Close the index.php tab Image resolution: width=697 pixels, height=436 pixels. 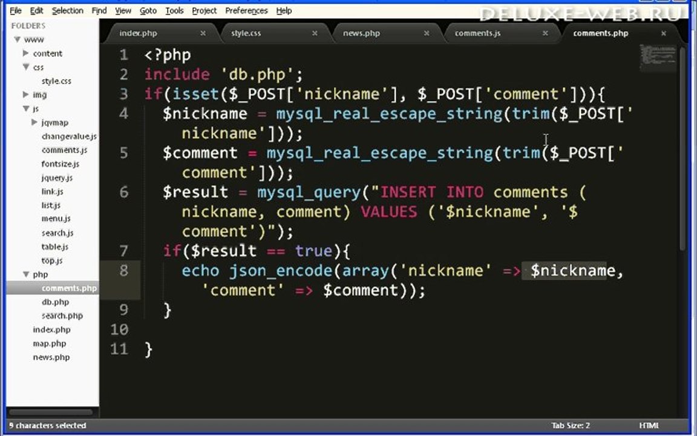tap(203, 33)
